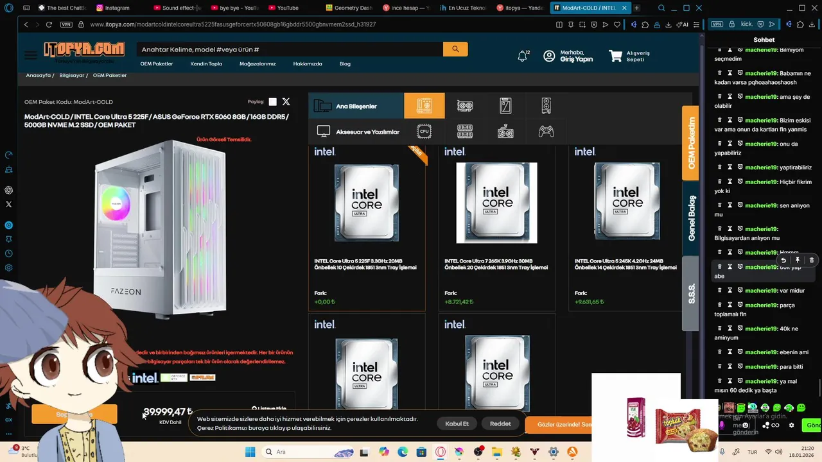Toggle the VPN badge in kick window
Viewport: 822px width, 462px height.
717,24
